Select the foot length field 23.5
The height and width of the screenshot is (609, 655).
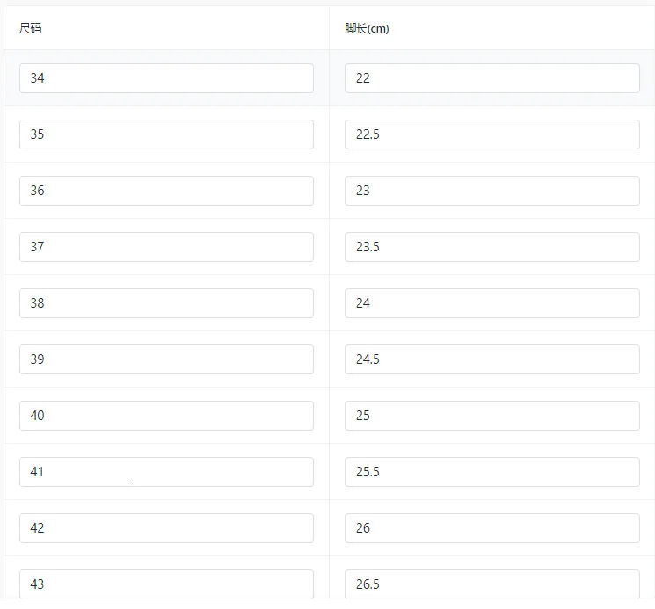tap(491, 247)
